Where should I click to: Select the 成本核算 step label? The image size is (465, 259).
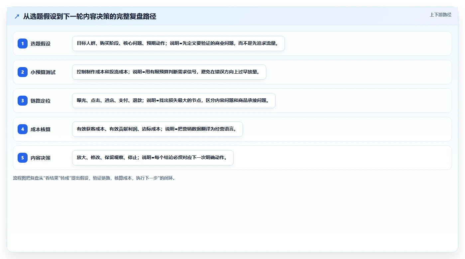tap(41, 129)
